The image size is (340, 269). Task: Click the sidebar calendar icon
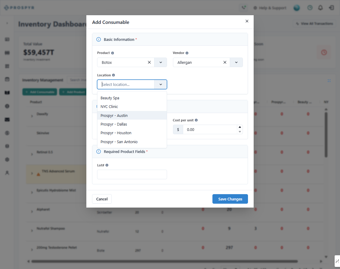[7, 79]
